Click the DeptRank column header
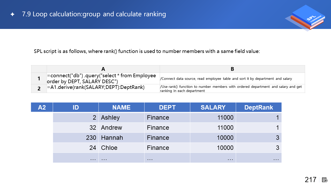This screenshot has width=331, height=186. click(x=259, y=107)
